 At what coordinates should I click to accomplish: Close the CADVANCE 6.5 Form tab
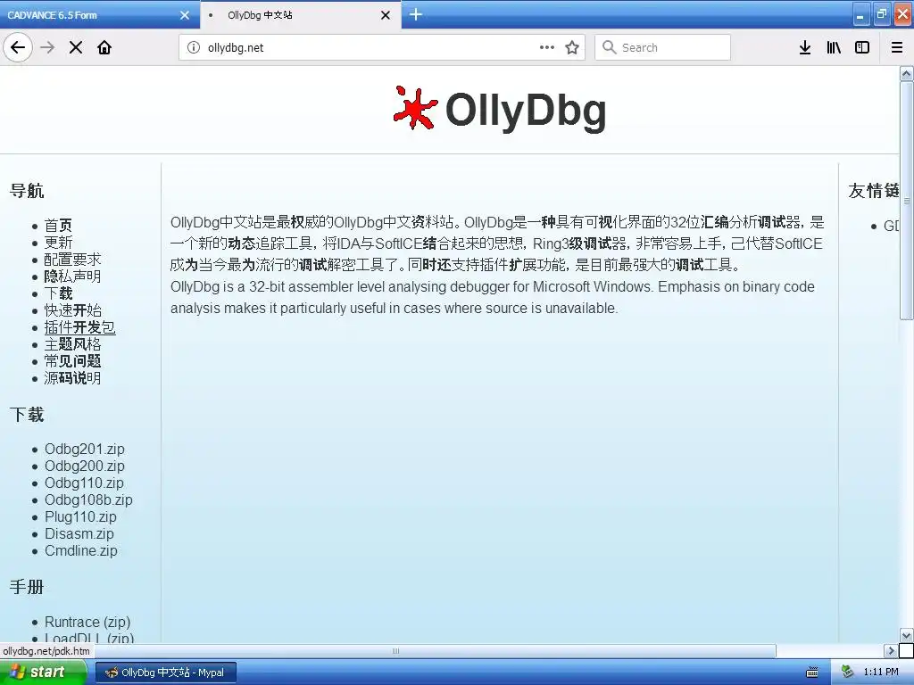click(x=185, y=15)
